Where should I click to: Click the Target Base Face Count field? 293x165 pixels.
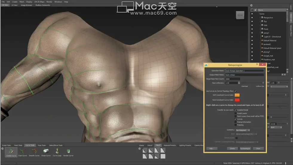(x=232, y=79)
